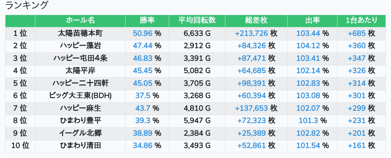Sort by the ホール名 column header
This screenshot has height=158, width=391.
point(80,21)
